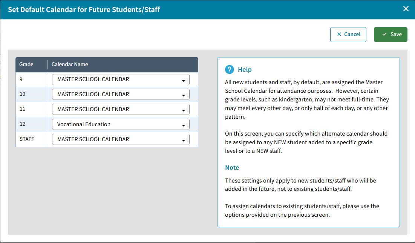The width and height of the screenshot is (415, 243).
Task: Open the STAFF calendar dropdown
Action: pos(121,139)
